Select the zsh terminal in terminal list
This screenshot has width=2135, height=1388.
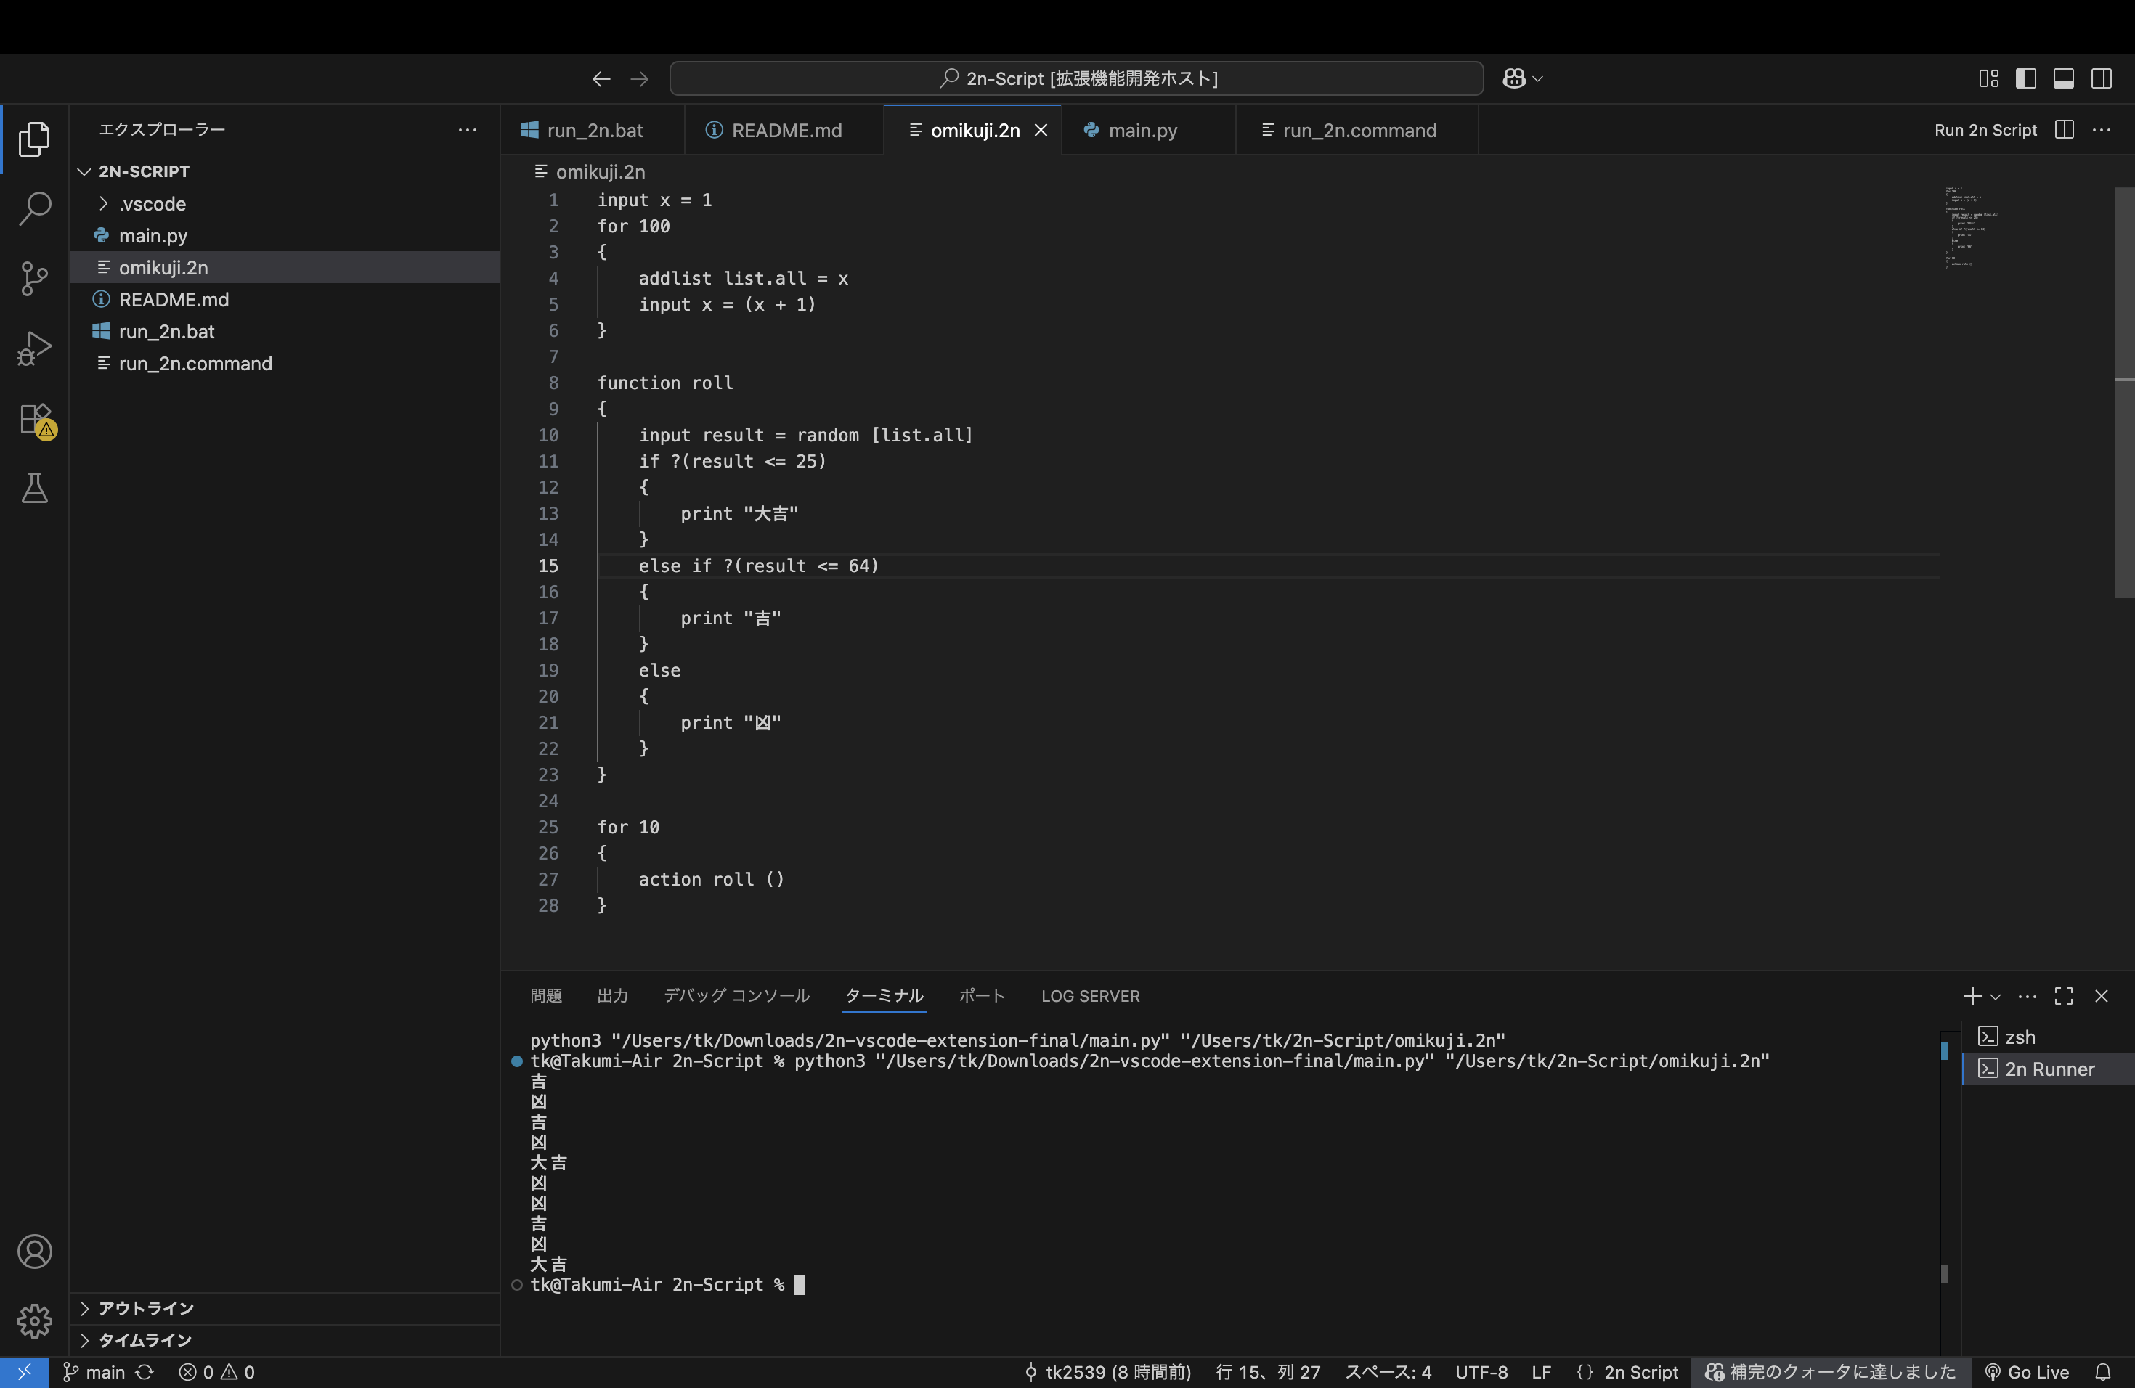(2020, 1037)
